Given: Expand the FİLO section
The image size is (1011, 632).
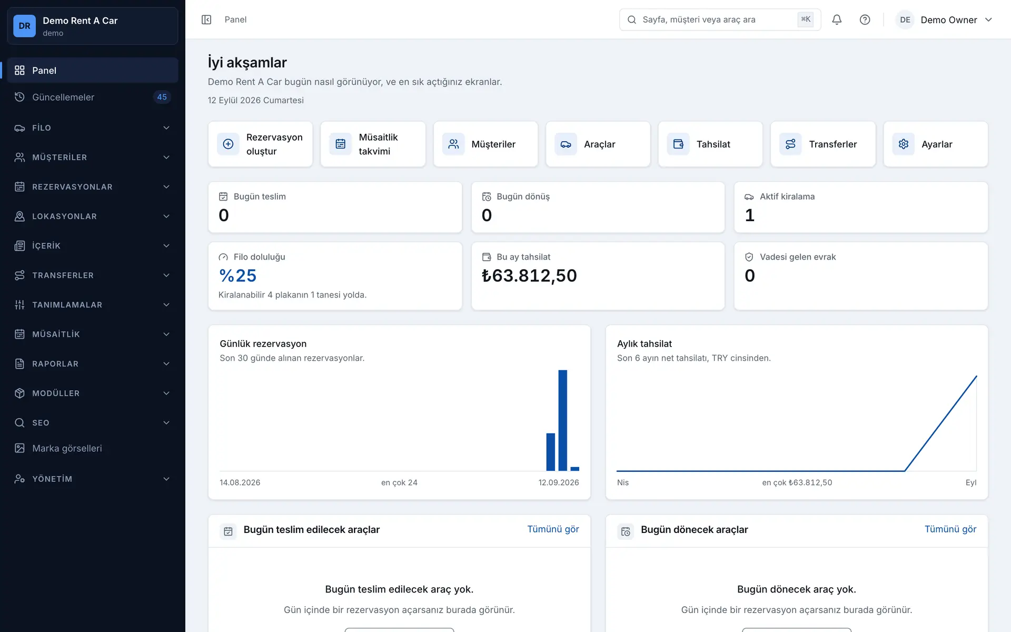Looking at the screenshot, I should click(93, 128).
